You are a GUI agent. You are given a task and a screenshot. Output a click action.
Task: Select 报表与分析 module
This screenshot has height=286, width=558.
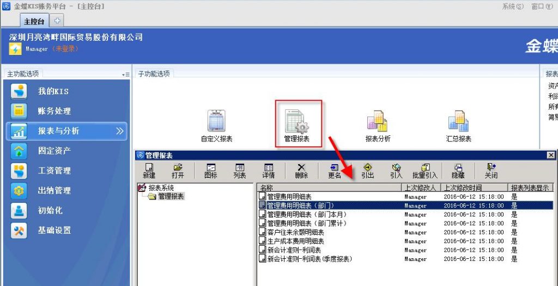click(x=66, y=131)
